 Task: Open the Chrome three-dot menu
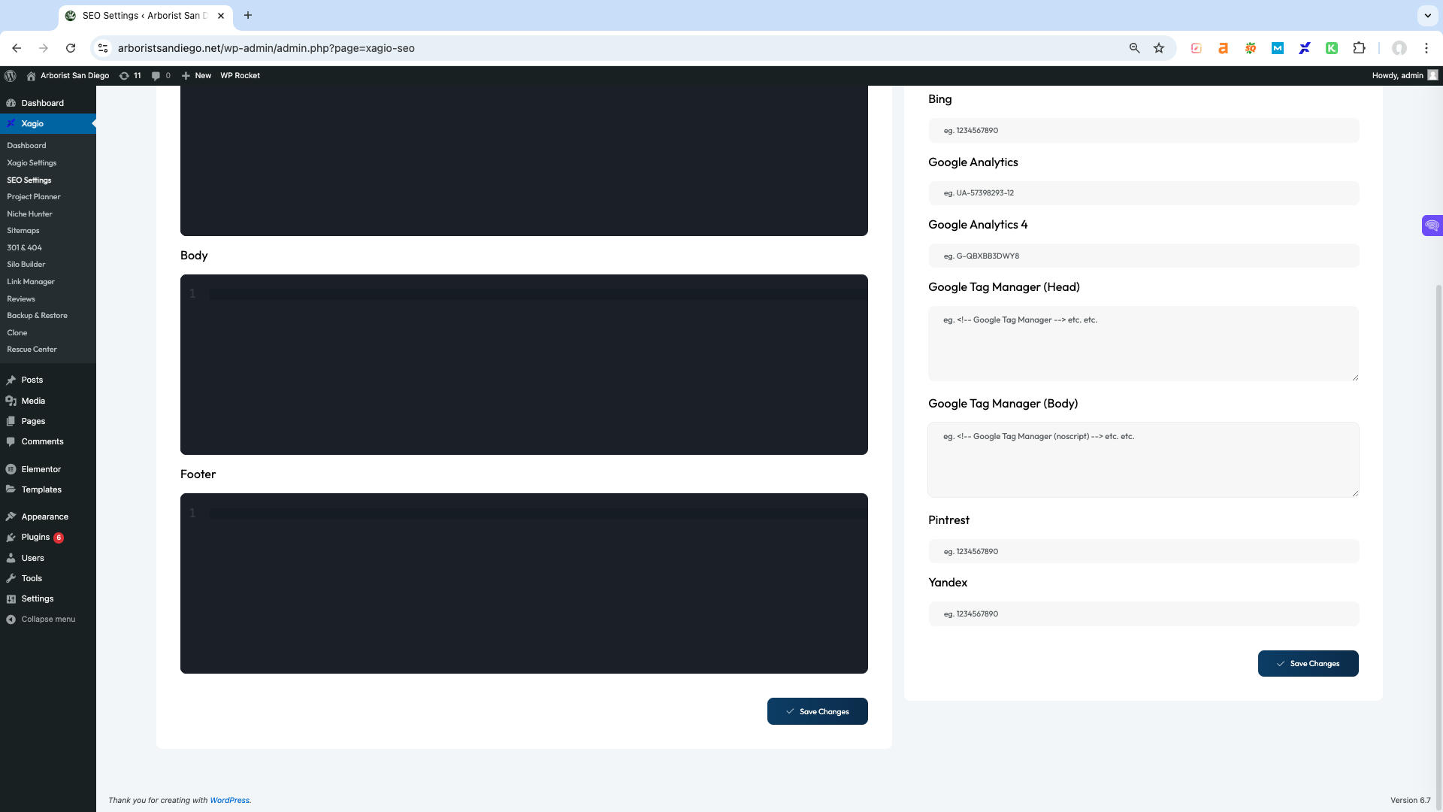coord(1426,48)
